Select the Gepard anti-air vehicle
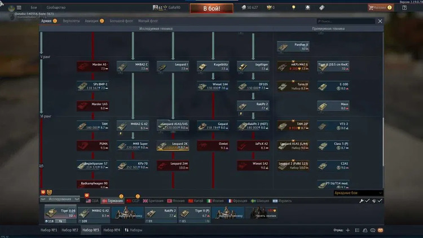This screenshot has height=238, width=423. tap(213, 125)
